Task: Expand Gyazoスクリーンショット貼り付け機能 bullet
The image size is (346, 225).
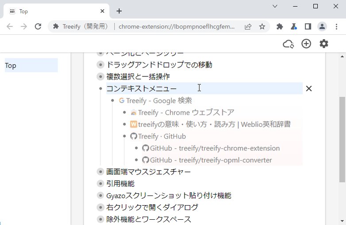Action: [x=100, y=195]
